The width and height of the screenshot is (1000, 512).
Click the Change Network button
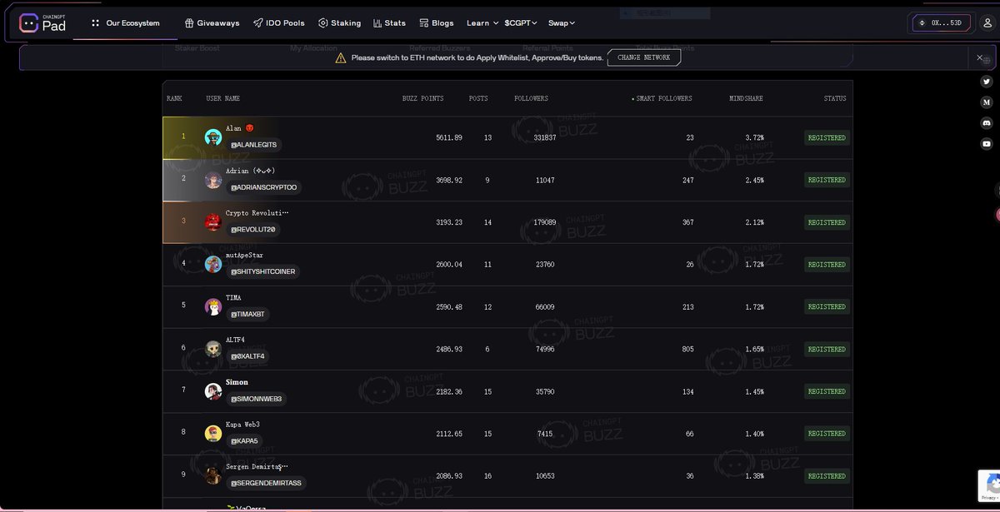[x=644, y=57]
